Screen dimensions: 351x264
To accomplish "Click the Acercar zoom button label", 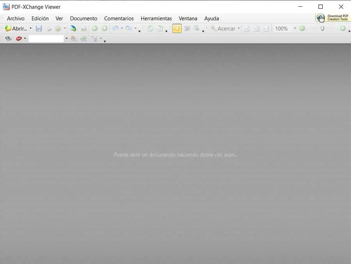I will (x=226, y=28).
